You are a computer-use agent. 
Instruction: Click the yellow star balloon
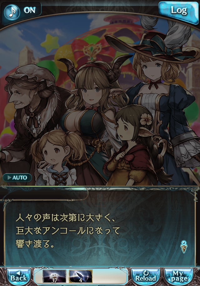tap(50, 43)
